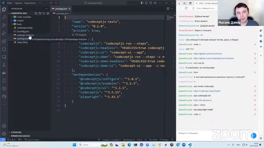
Task: Toggle the bottom panel layout icon
Action: pyautogui.click(x=146, y=3)
